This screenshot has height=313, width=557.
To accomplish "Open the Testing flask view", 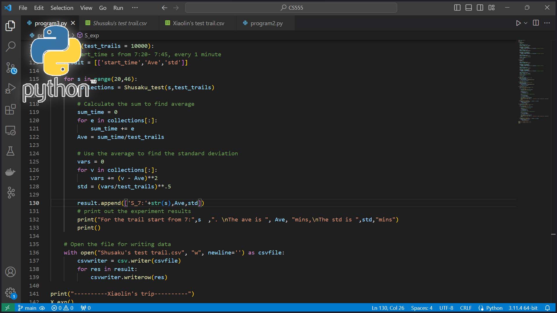I will coord(10,151).
